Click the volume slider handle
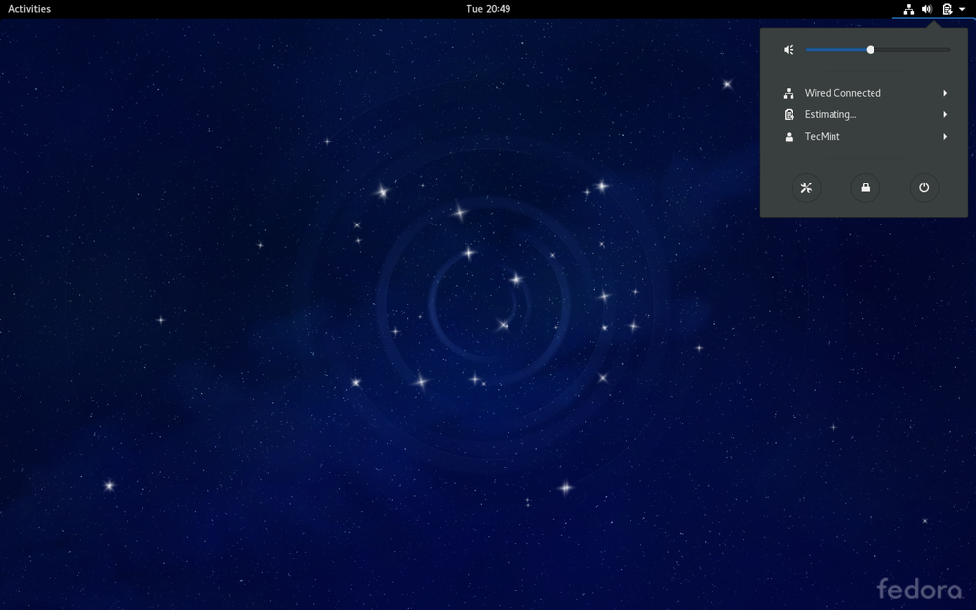This screenshot has height=610, width=976. pos(871,50)
